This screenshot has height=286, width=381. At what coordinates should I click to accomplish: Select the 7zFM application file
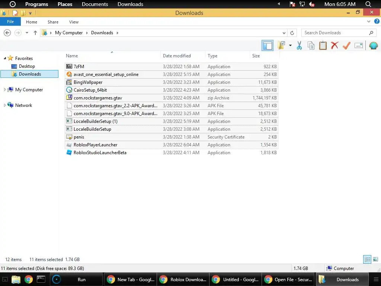click(x=172, y=66)
